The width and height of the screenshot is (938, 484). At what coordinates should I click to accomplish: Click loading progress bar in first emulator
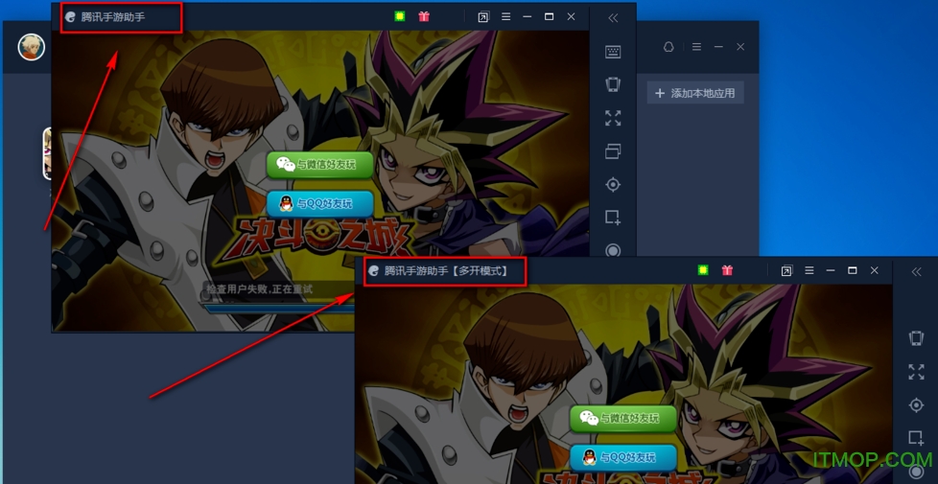point(278,309)
